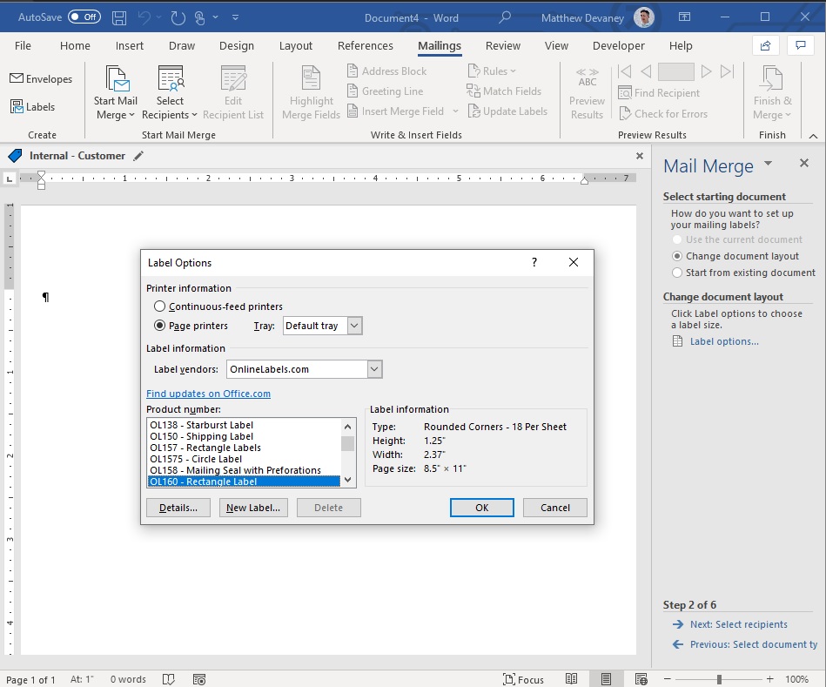Open the Share icon at ribbon right
Viewport: 826px width, 687px height.
point(765,46)
